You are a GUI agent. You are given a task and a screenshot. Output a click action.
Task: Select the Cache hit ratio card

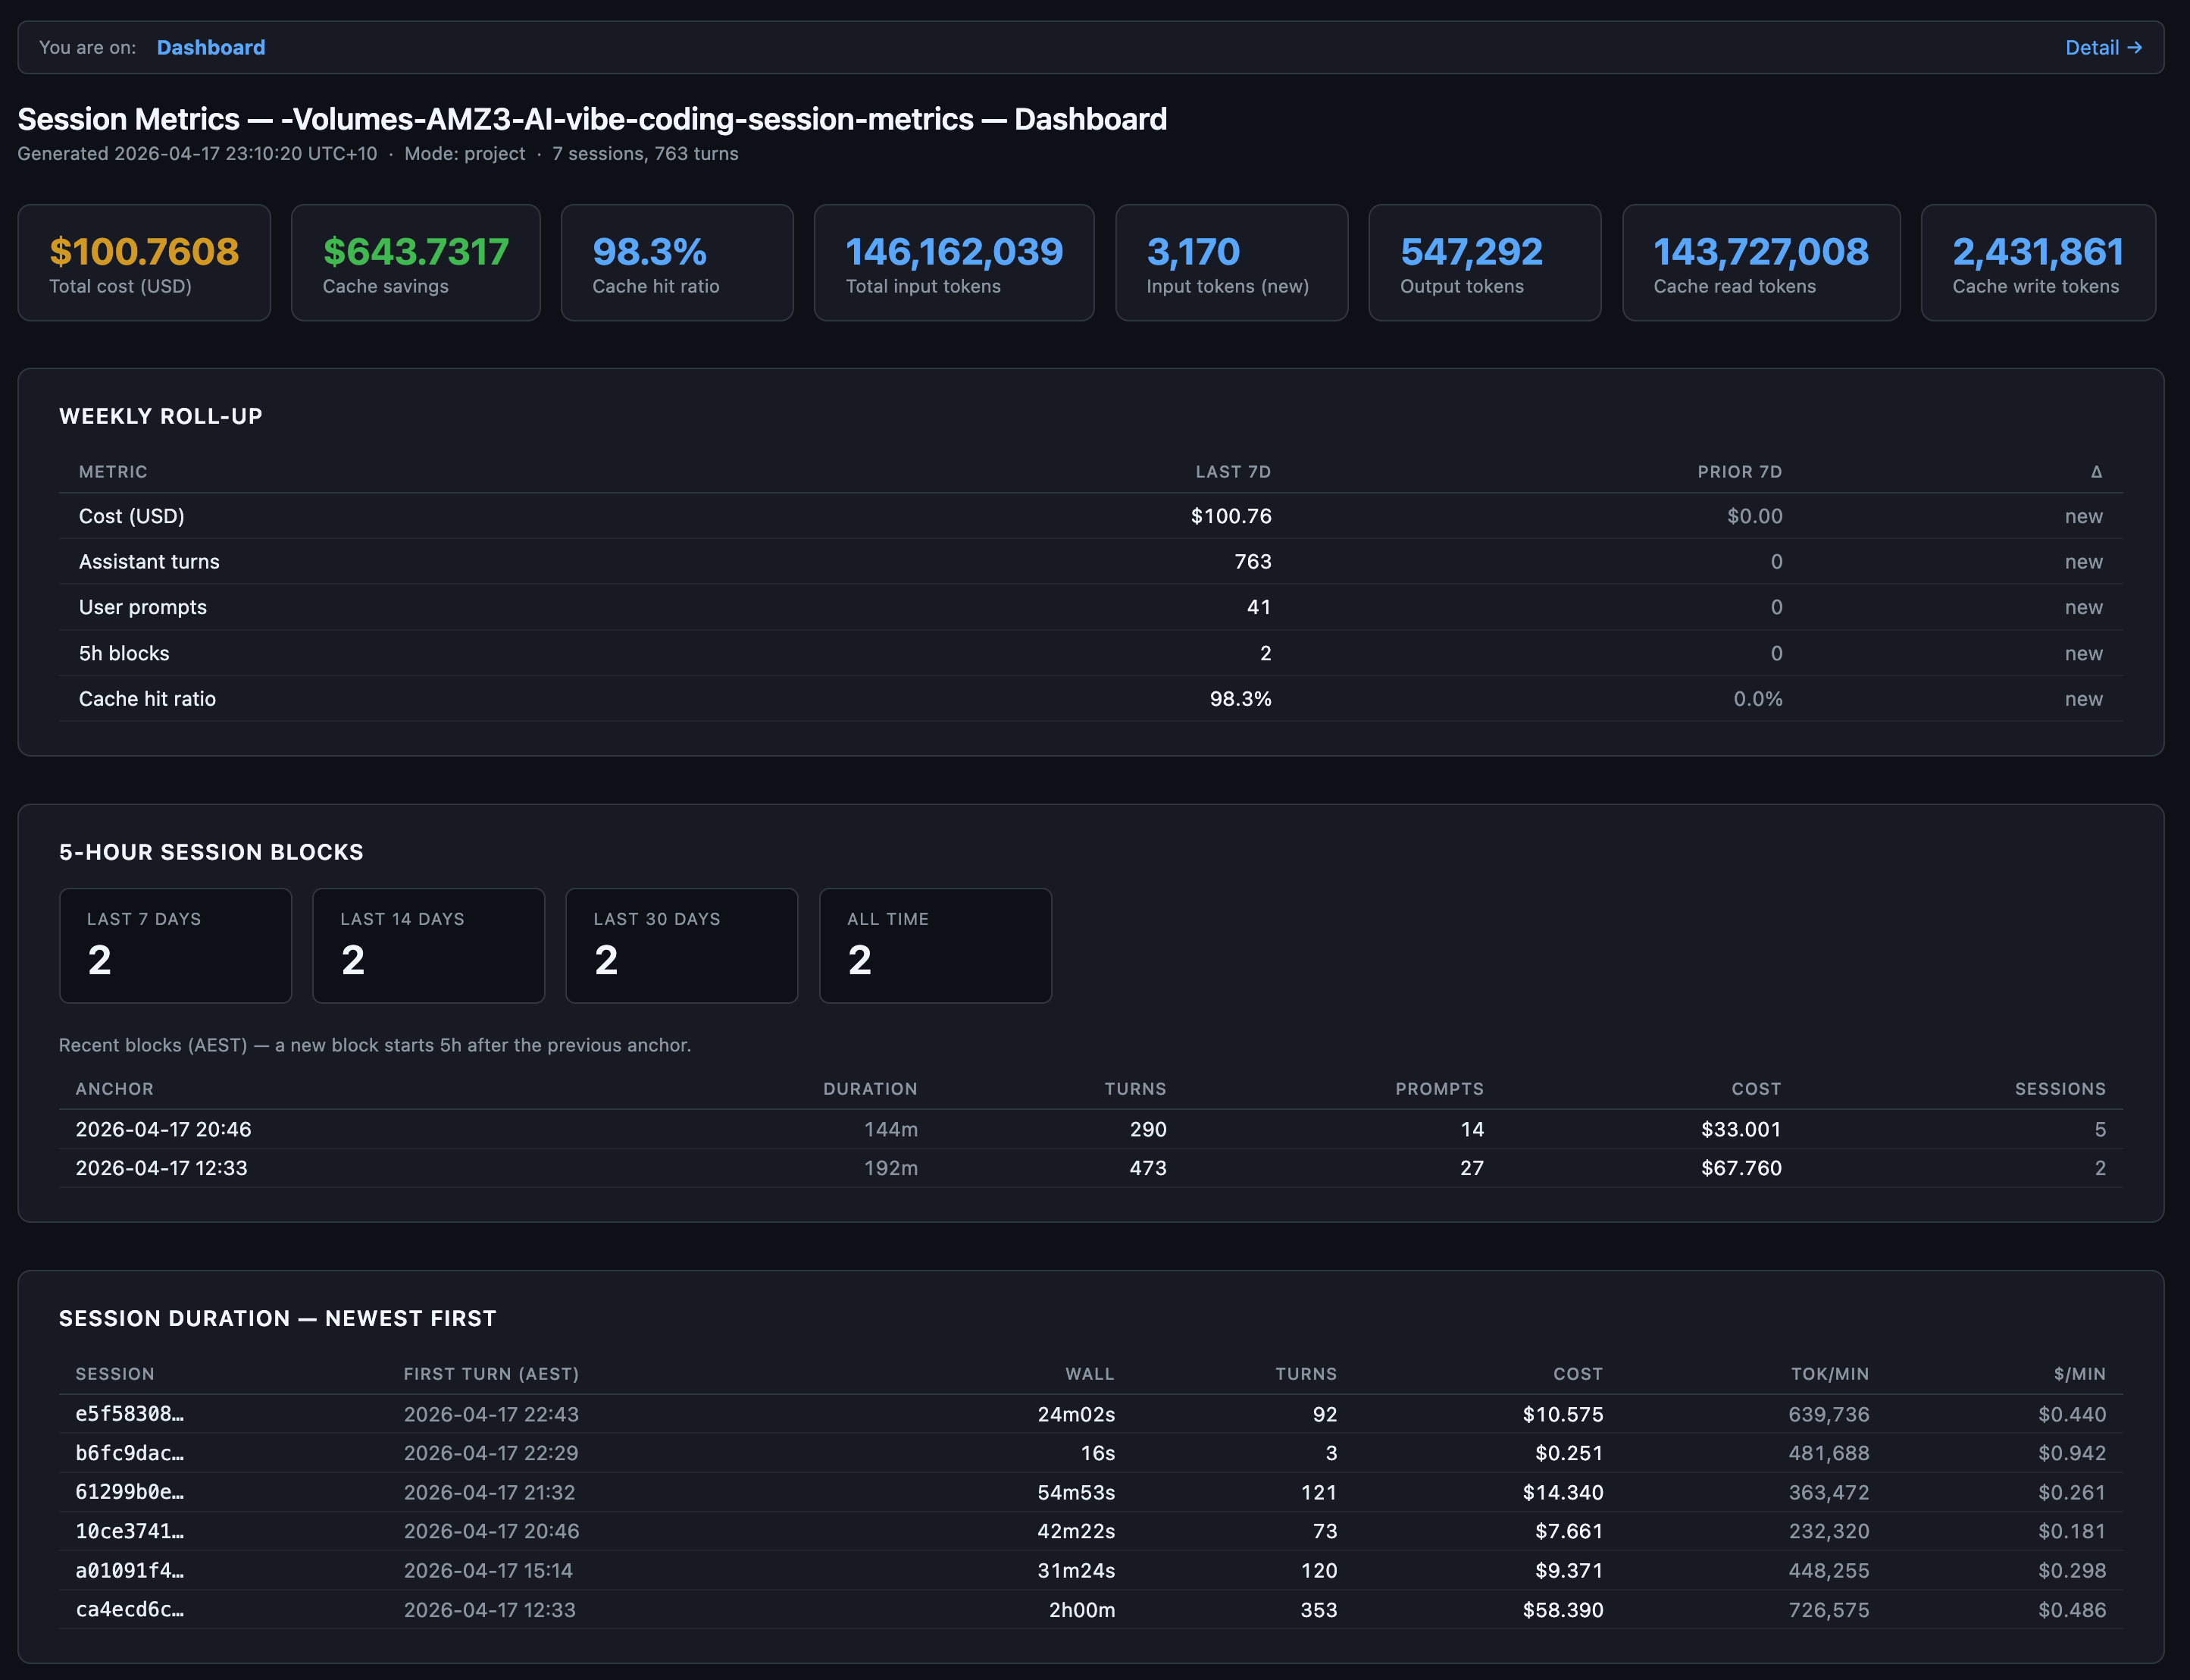point(677,263)
